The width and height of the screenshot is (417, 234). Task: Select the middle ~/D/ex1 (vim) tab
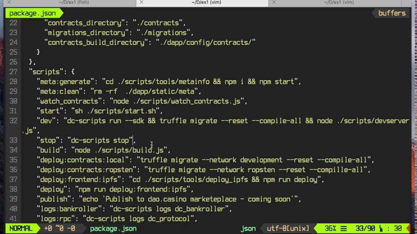pos(206,3)
